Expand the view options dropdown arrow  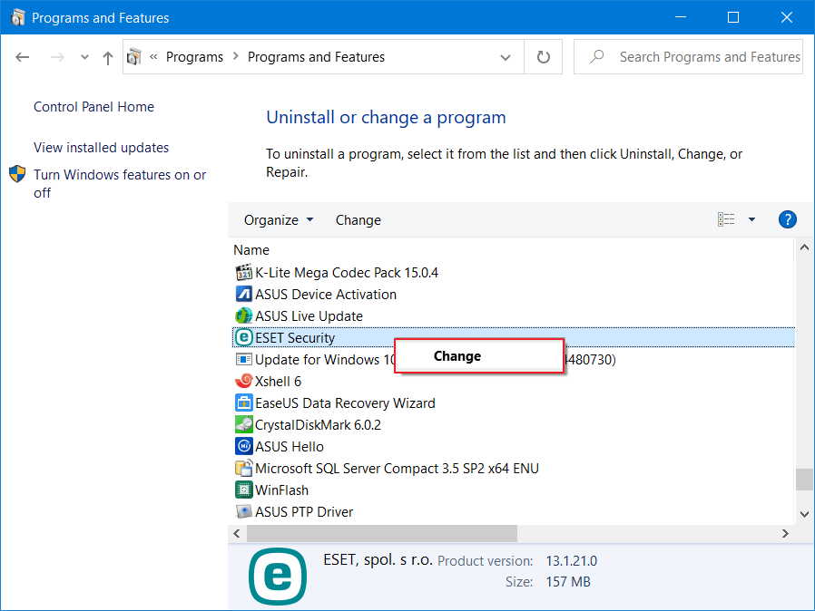pyautogui.click(x=751, y=219)
